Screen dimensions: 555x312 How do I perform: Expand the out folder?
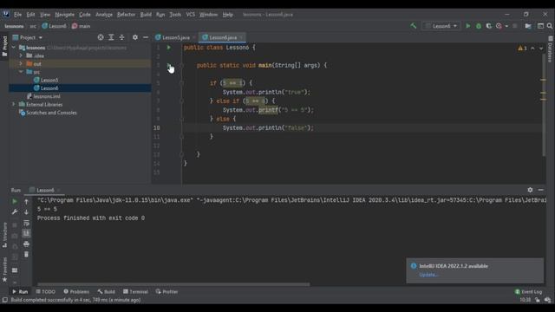(21, 63)
